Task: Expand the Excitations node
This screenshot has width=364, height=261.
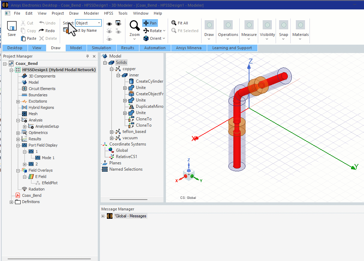Action: (x=18, y=101)
